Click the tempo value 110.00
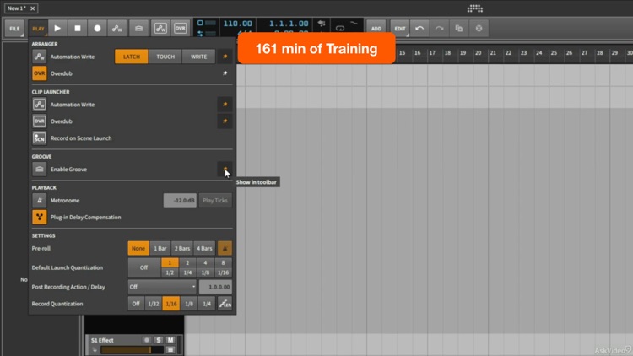The image size is (633, 356). 238,24
